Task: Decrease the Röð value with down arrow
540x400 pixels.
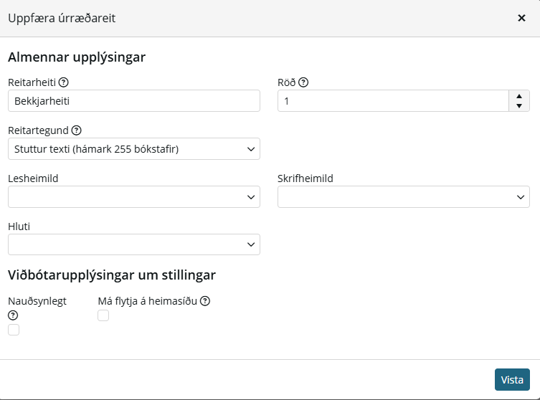Action: tap(519, 106)
